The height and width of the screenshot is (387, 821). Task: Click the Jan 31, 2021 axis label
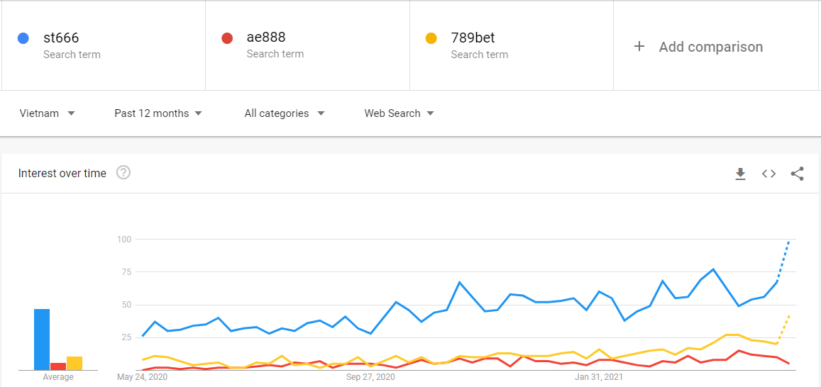(599, 377)
